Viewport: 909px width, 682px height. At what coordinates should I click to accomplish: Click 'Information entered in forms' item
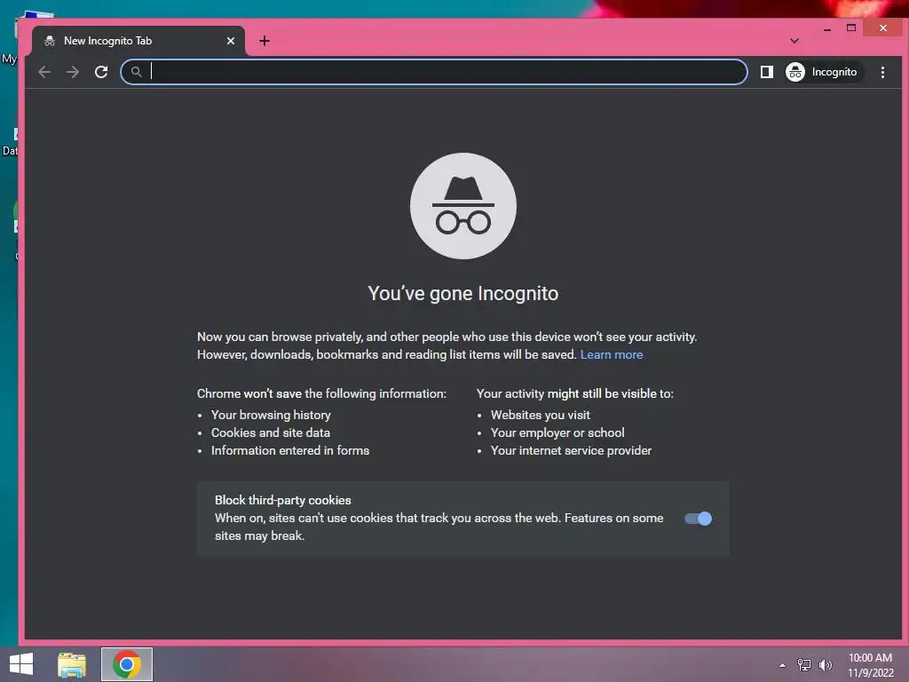coord(290,450)
